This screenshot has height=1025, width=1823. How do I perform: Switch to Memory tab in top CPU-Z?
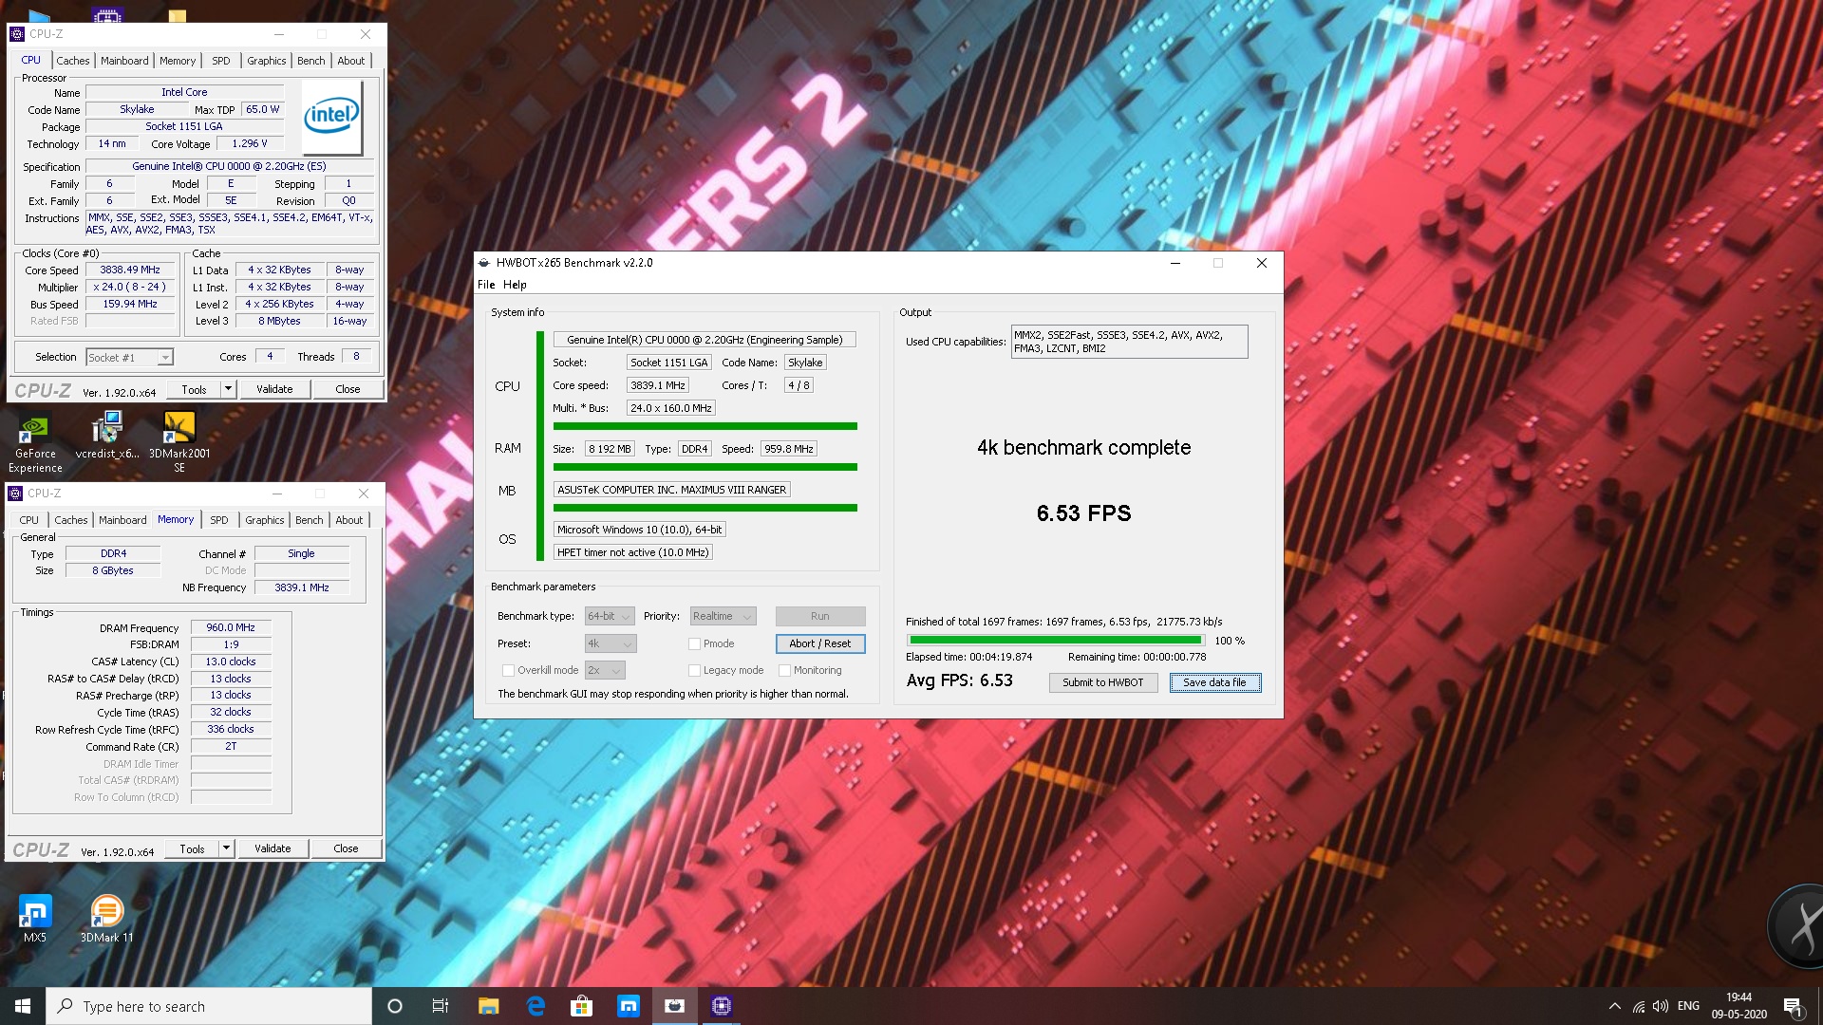(x=177, y=61)
